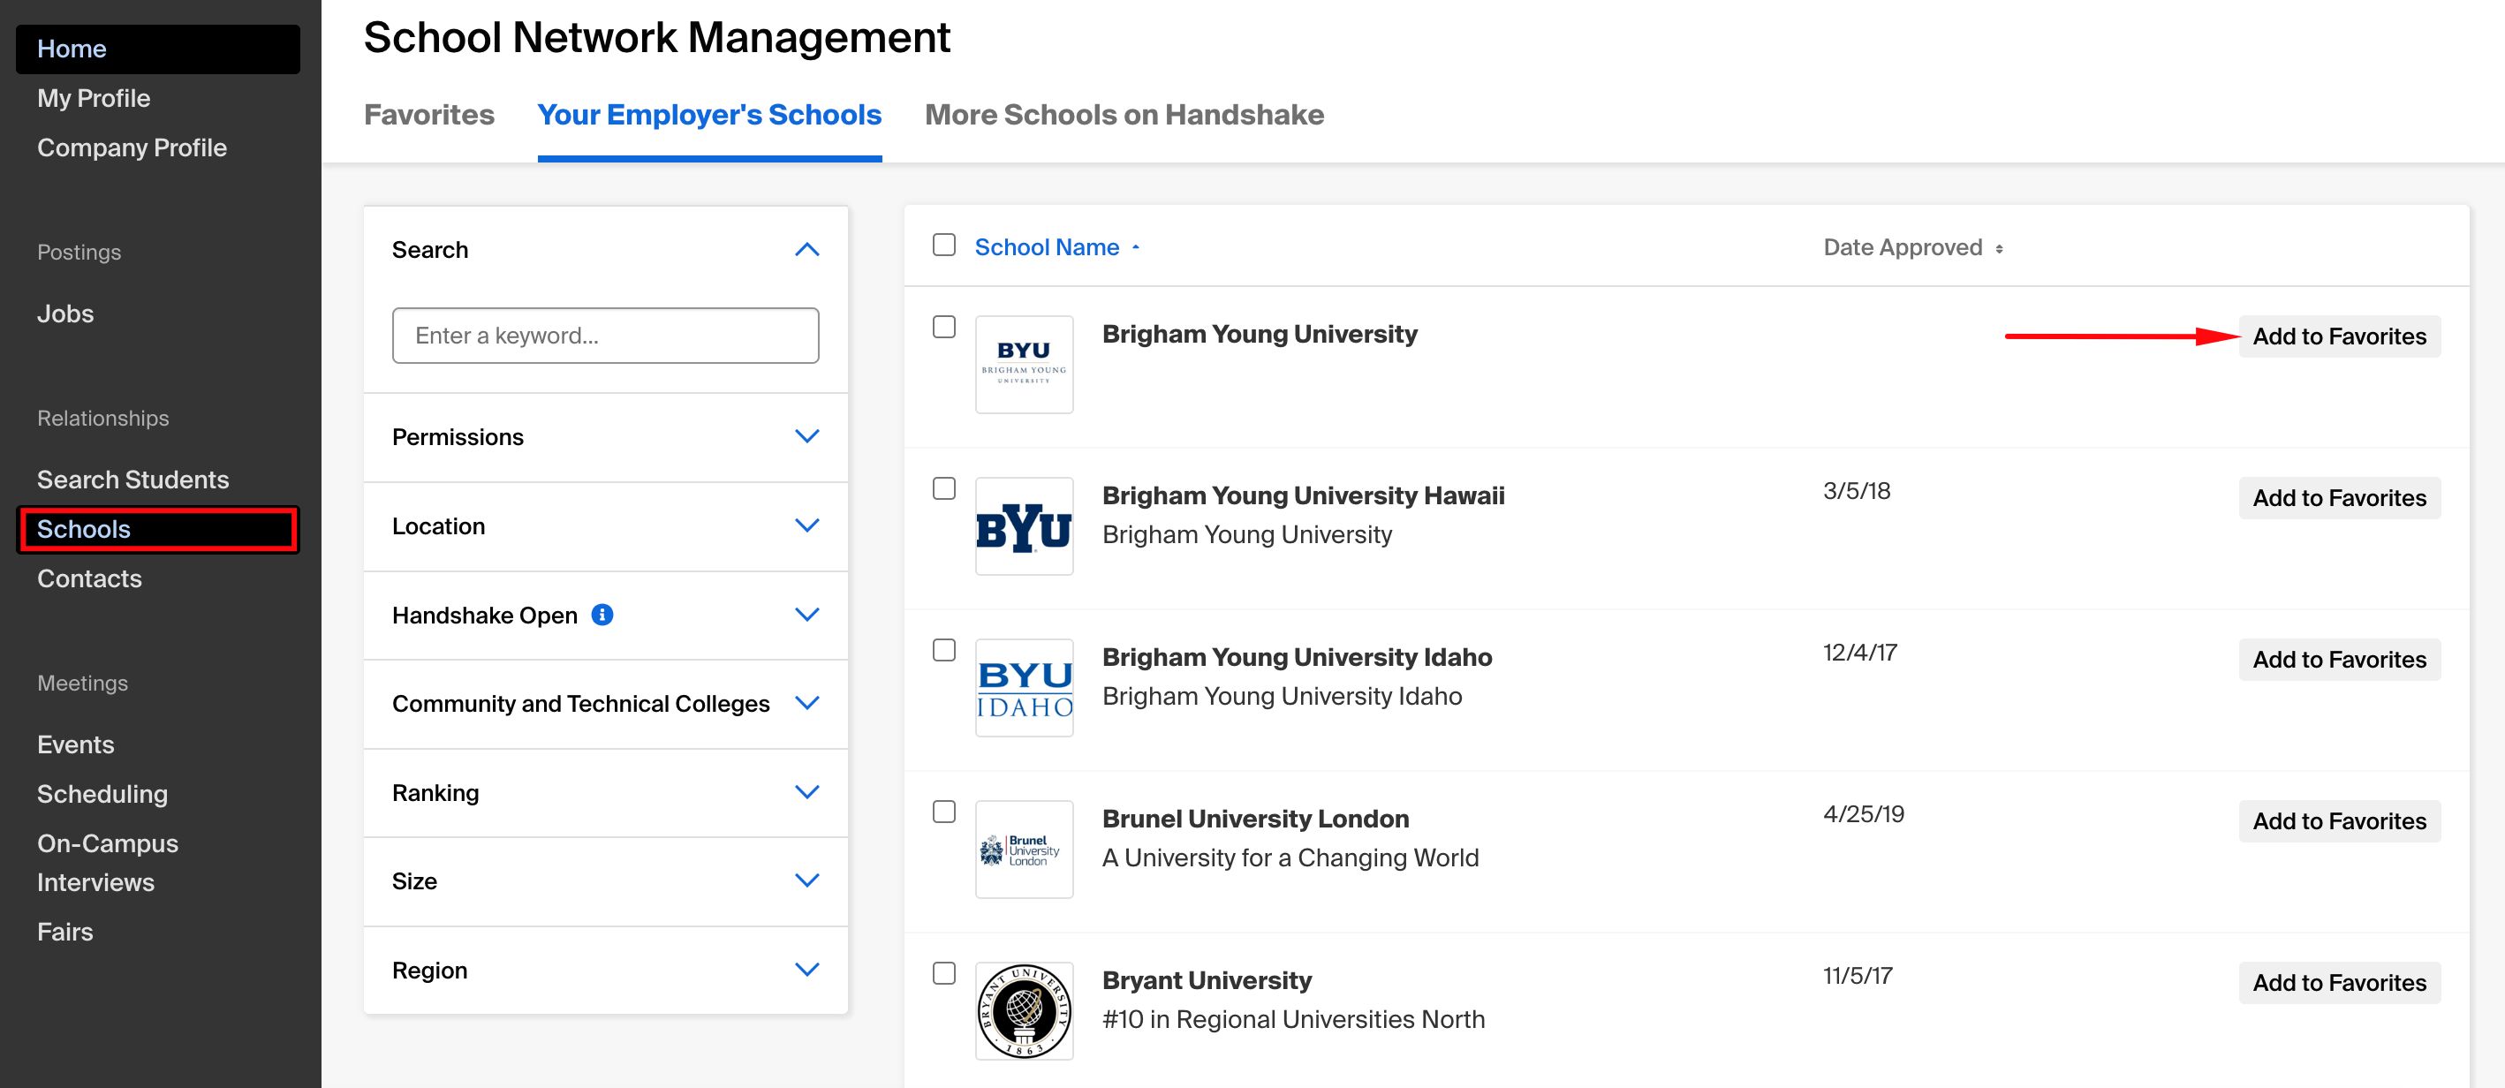Screen dimensions: 2505x1088
Task: Collapse the Search filter section
Action: [x=806, y=250]
